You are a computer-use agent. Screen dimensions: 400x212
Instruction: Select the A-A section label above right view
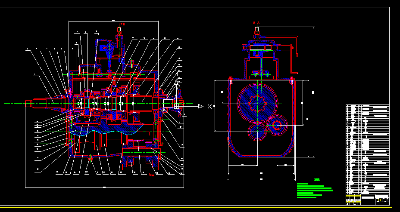256,22
